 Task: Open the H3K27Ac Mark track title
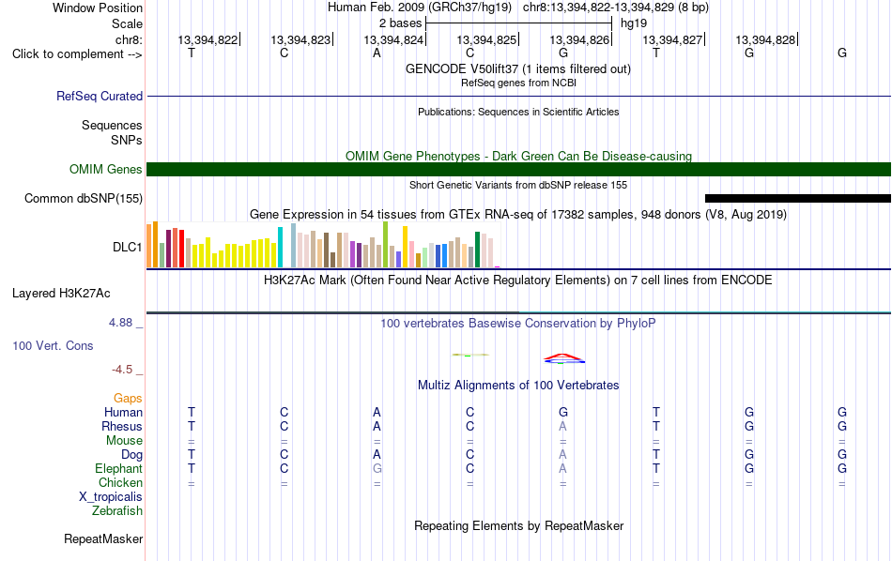tap(518, 280)
